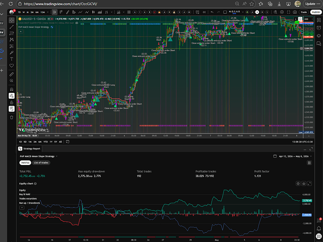
Task: Activate the zoom in tool
Action: 12,81
